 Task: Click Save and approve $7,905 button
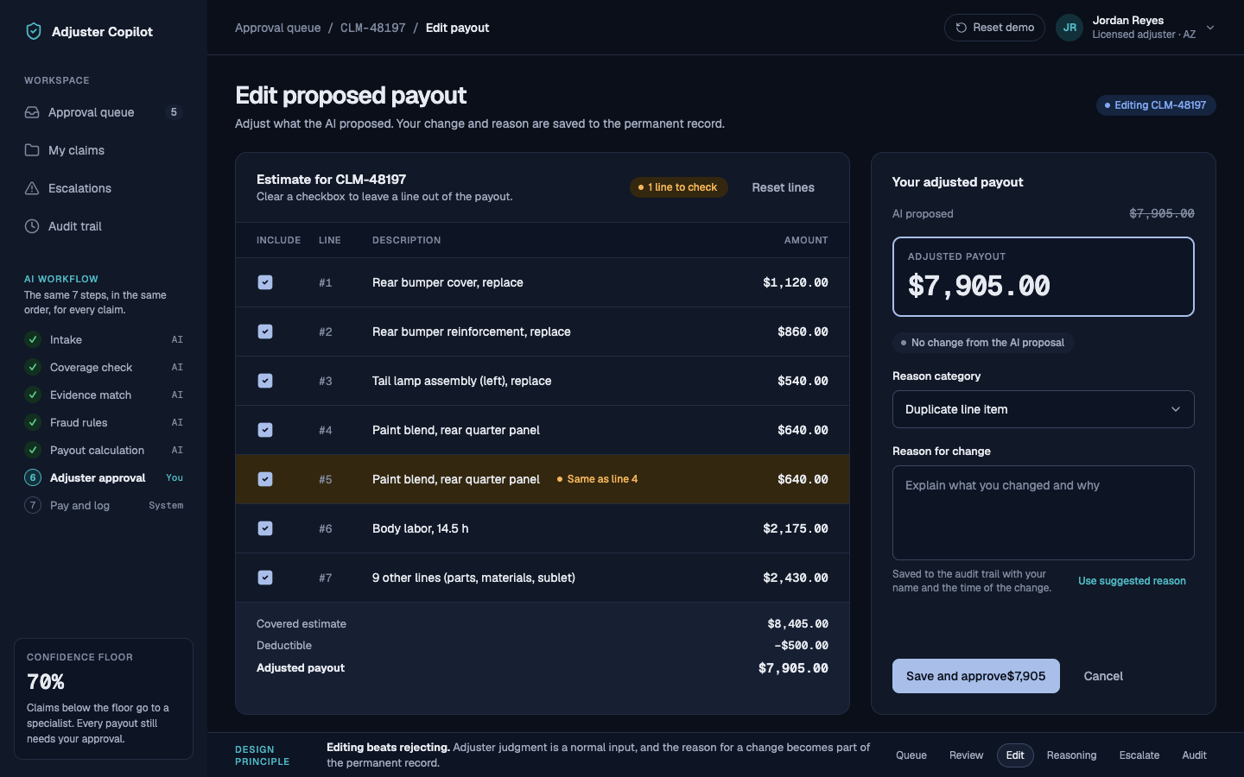975,676
